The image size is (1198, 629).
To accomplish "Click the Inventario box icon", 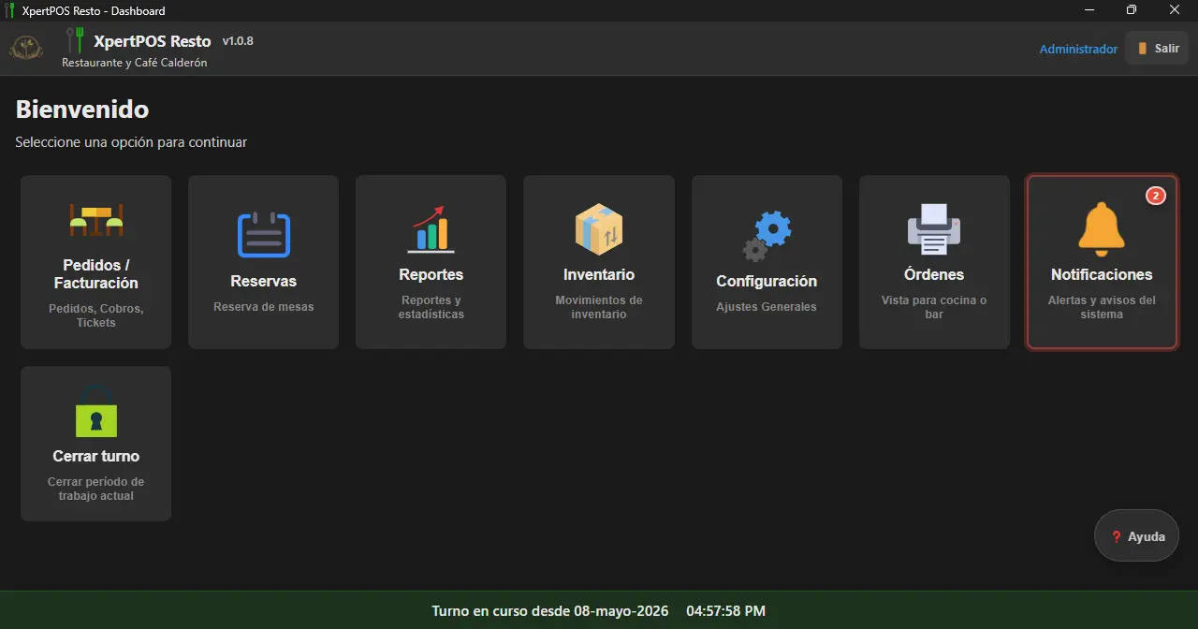I will (x=599, y=229).
